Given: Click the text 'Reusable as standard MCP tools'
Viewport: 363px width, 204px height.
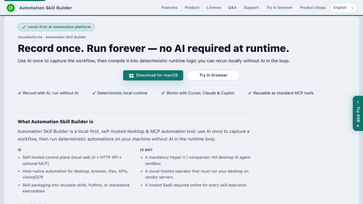Looking at the screenshot, I should 283,93.
